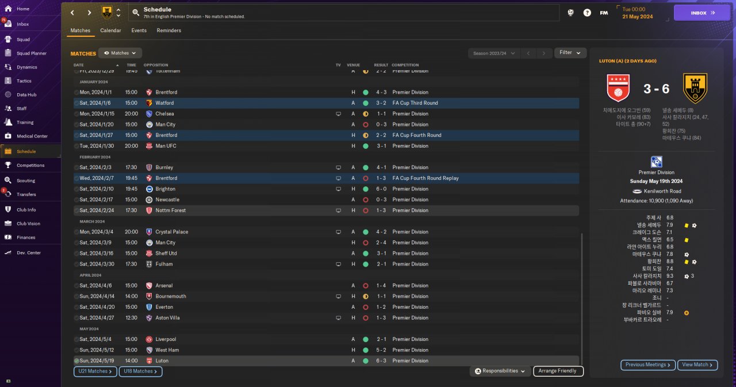The image size is (736, 387).
Task: Toggle reminder circle on Brentford 2024/1/1 row
Action: [x=76, y=92]
